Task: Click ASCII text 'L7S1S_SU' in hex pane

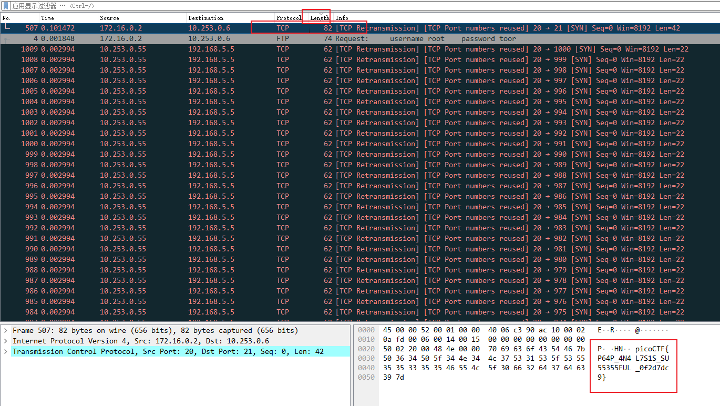Action: (652, 358)
